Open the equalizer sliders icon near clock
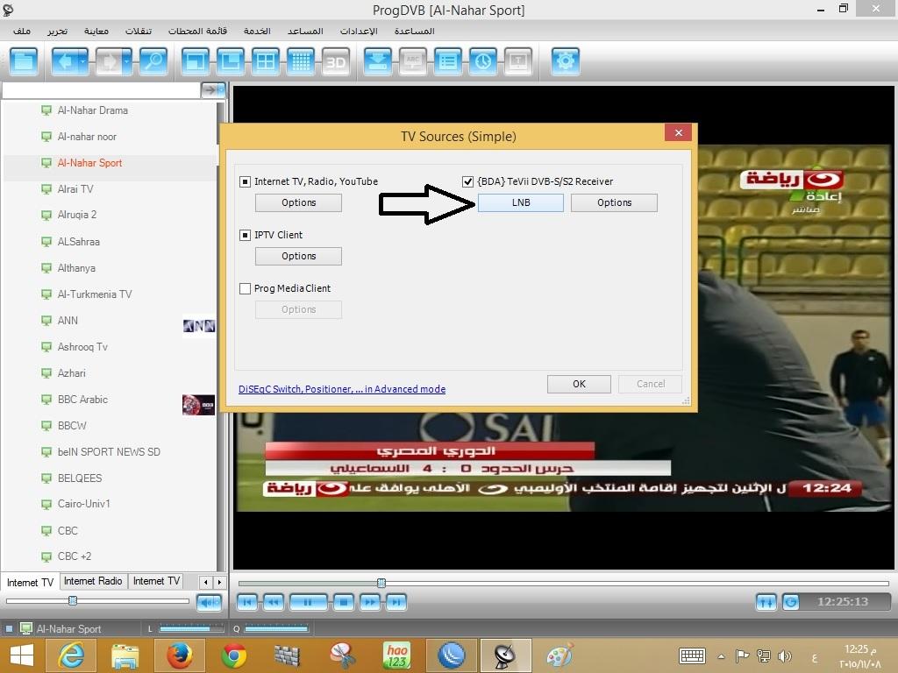The height and width of the screenshot is (673, 898). coord(766,602)
